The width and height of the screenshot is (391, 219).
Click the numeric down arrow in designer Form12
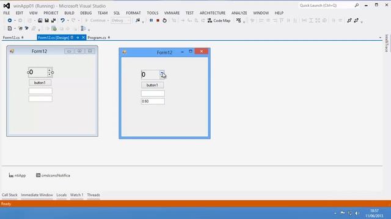pos(49,74)
